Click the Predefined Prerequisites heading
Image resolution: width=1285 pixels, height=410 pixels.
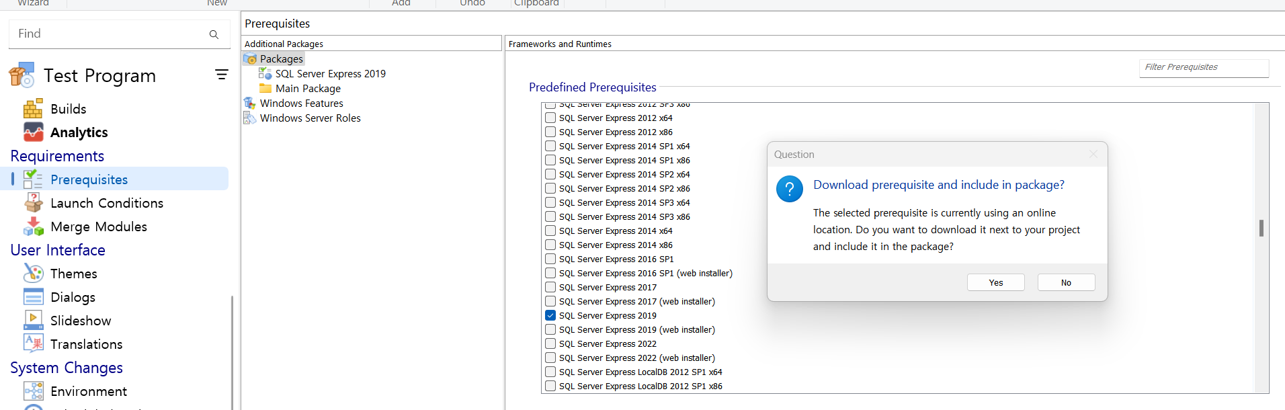[x=593, y=87]
